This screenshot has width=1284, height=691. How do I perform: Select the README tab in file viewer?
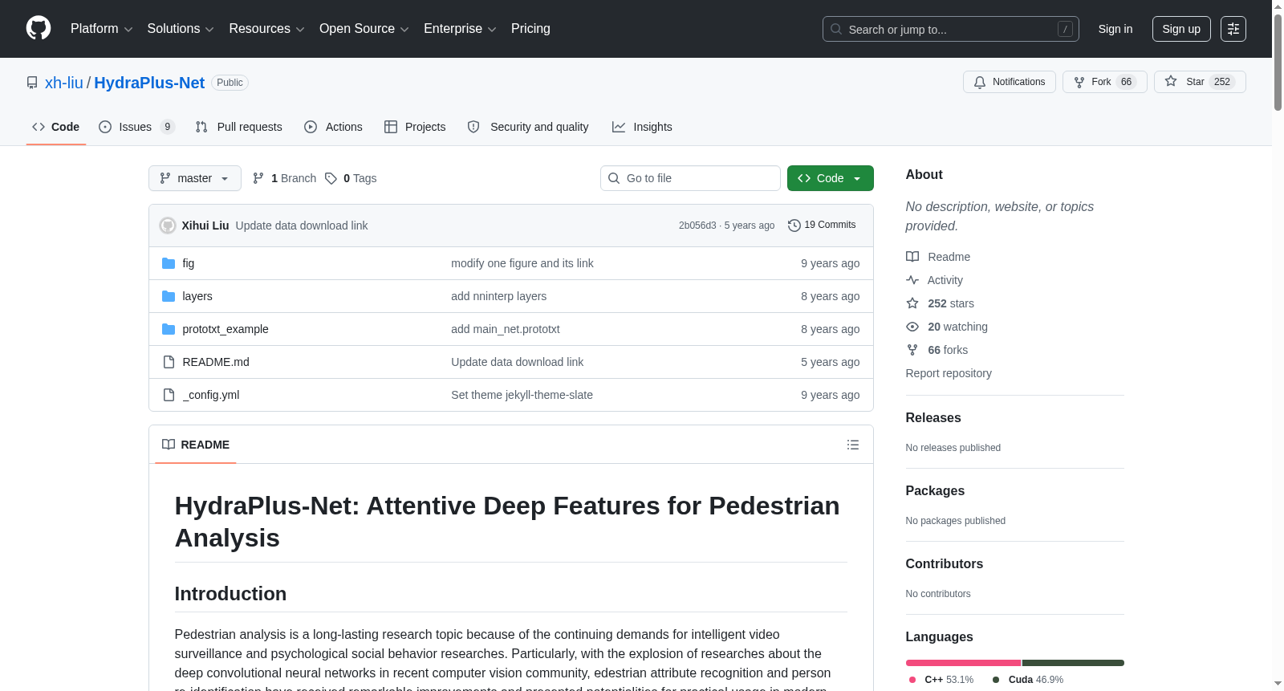click(x=196, y=445)
